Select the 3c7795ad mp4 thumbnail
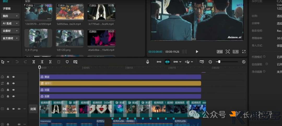 (101, 12)
